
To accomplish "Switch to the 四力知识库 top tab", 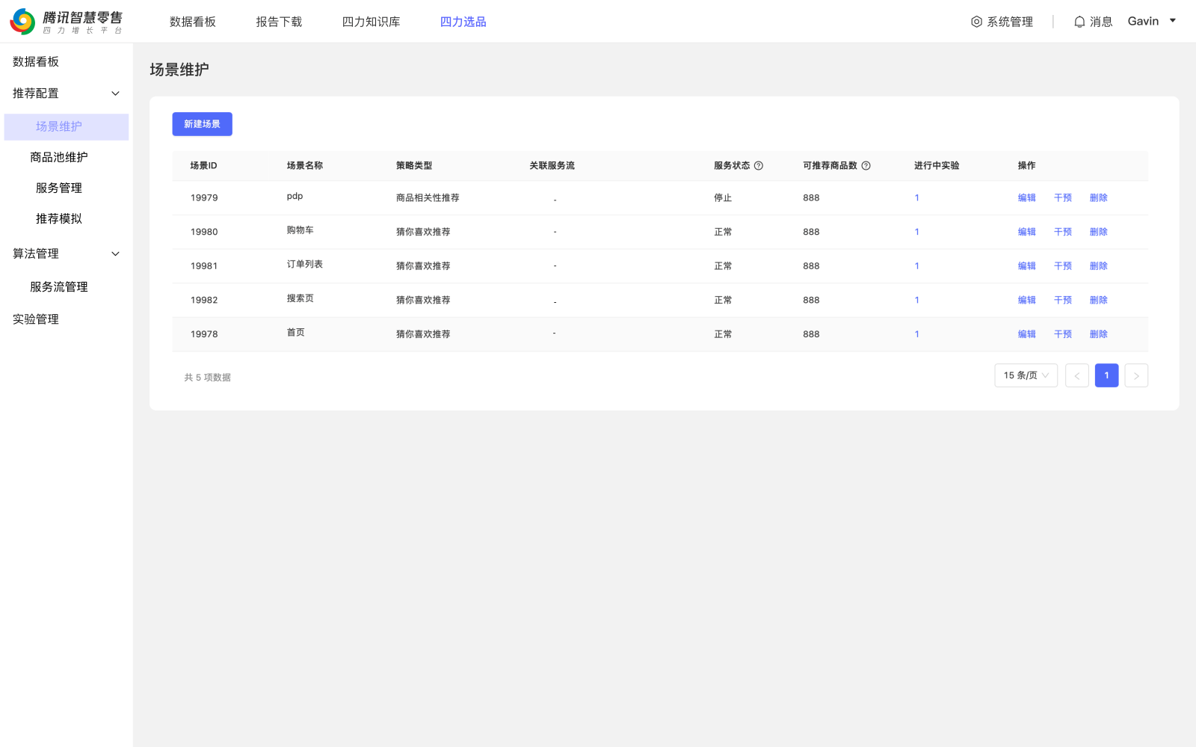I will pyautogui.click(x=371, y=22).
